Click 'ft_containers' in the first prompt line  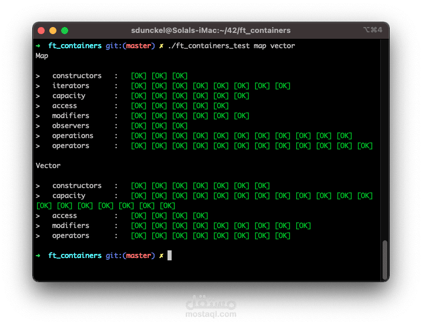point(75,46)
